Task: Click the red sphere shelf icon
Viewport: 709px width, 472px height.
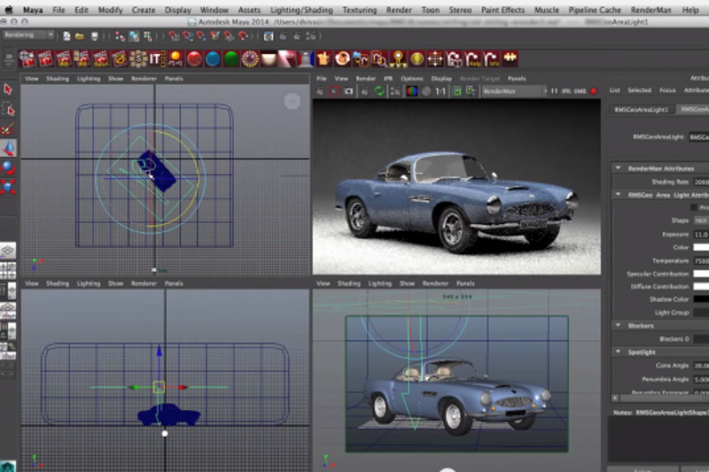Action: click(x=194, y=59)
